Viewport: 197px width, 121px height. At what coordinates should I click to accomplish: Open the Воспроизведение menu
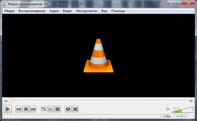click(32, 11)
